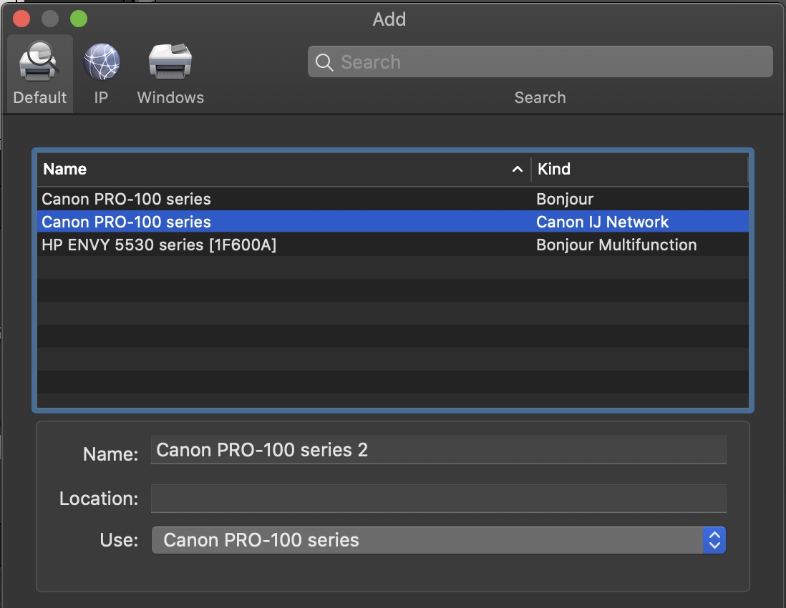
Task: Select the Default printer browser icon
Action: (39, 72)
